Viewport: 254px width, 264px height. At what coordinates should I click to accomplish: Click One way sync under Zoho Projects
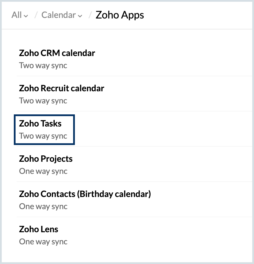click(x=43, y=171)
